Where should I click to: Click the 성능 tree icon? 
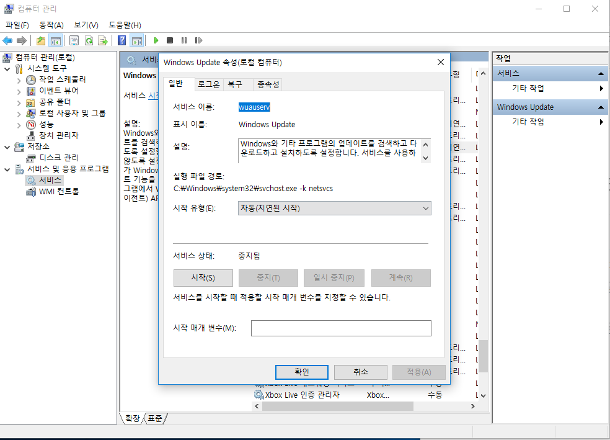(x=31, y=125)
